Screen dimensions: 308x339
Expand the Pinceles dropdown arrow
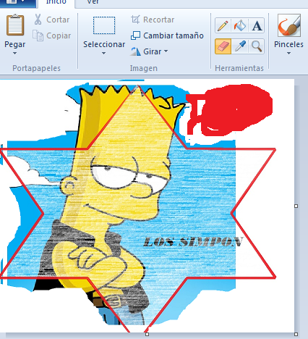tap(288, 54)
